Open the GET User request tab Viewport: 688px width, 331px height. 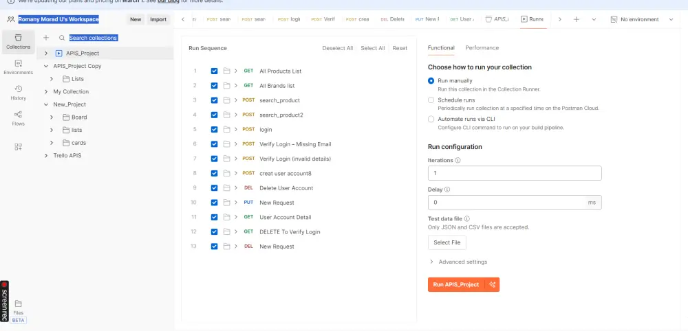pyautogui.click(x=462, y=19)
